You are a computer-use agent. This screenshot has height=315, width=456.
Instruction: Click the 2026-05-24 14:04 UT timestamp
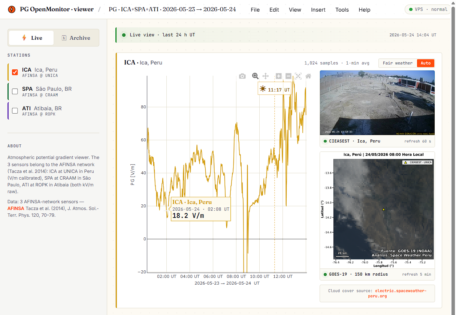coord(413,35)
